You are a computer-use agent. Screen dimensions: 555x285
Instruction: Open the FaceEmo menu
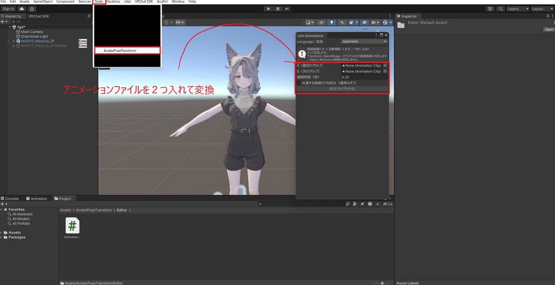pos(113,2)
